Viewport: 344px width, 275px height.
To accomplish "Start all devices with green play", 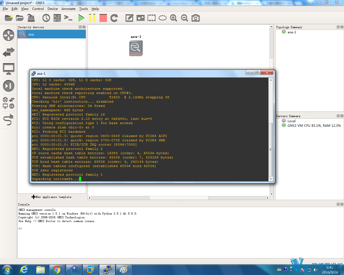I will 81,18.
